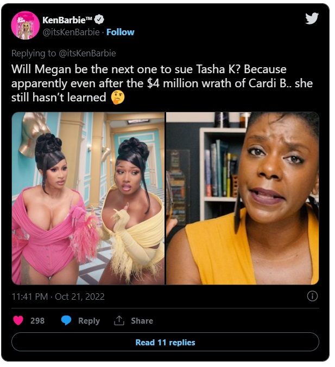Click the 298 likes count
Screen dimensions: 335x367
click(x=37, y=320)
